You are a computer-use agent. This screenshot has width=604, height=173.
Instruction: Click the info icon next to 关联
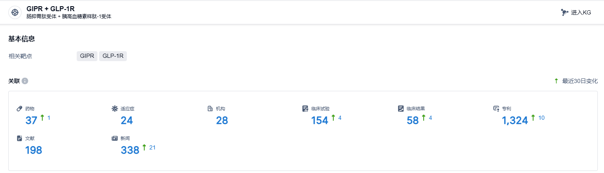point(25,81)
